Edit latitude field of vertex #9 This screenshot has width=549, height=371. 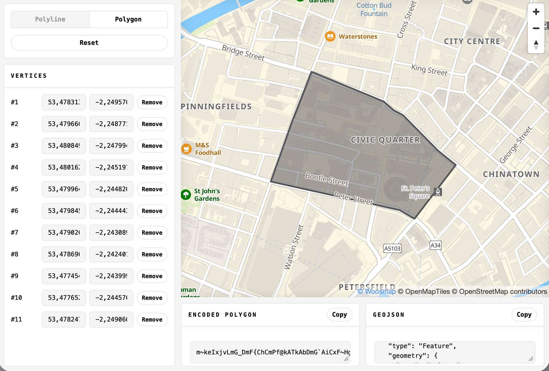64,276
